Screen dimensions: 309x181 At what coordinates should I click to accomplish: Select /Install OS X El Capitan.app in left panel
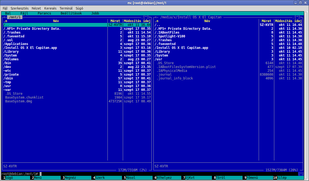[x=77, y=48]
